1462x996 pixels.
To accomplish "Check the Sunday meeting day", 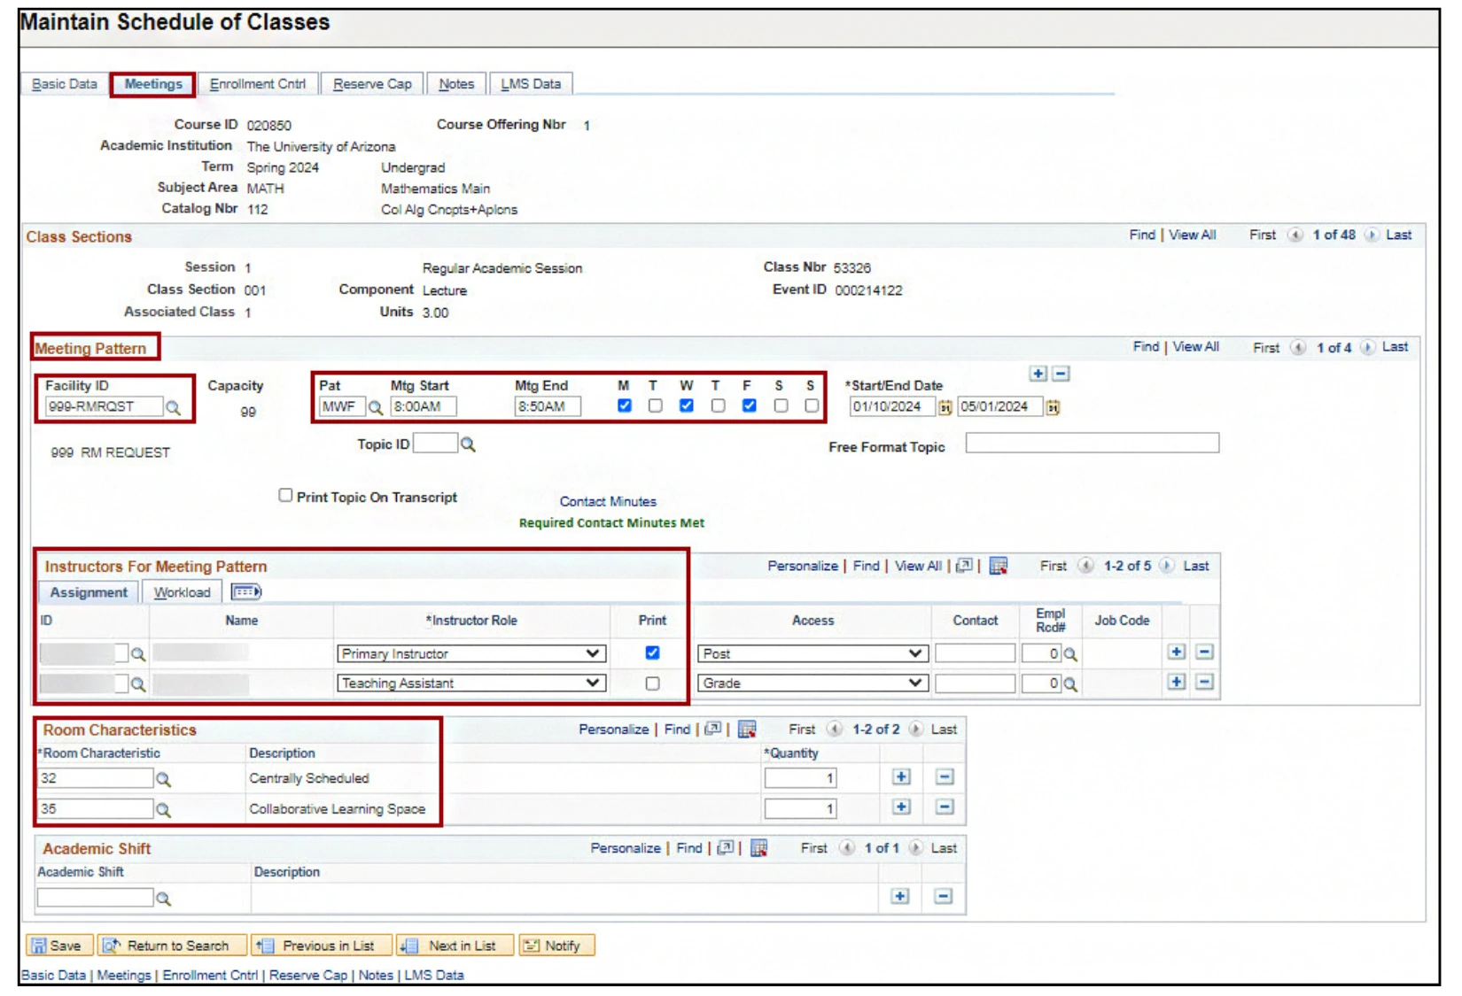I will click(x=812, y=405).
